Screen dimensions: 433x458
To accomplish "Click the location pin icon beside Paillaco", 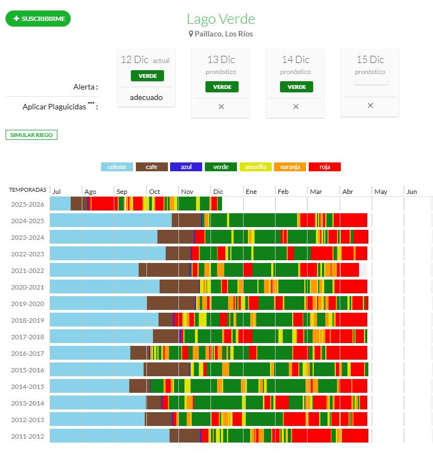I will (x=191, y=34).
